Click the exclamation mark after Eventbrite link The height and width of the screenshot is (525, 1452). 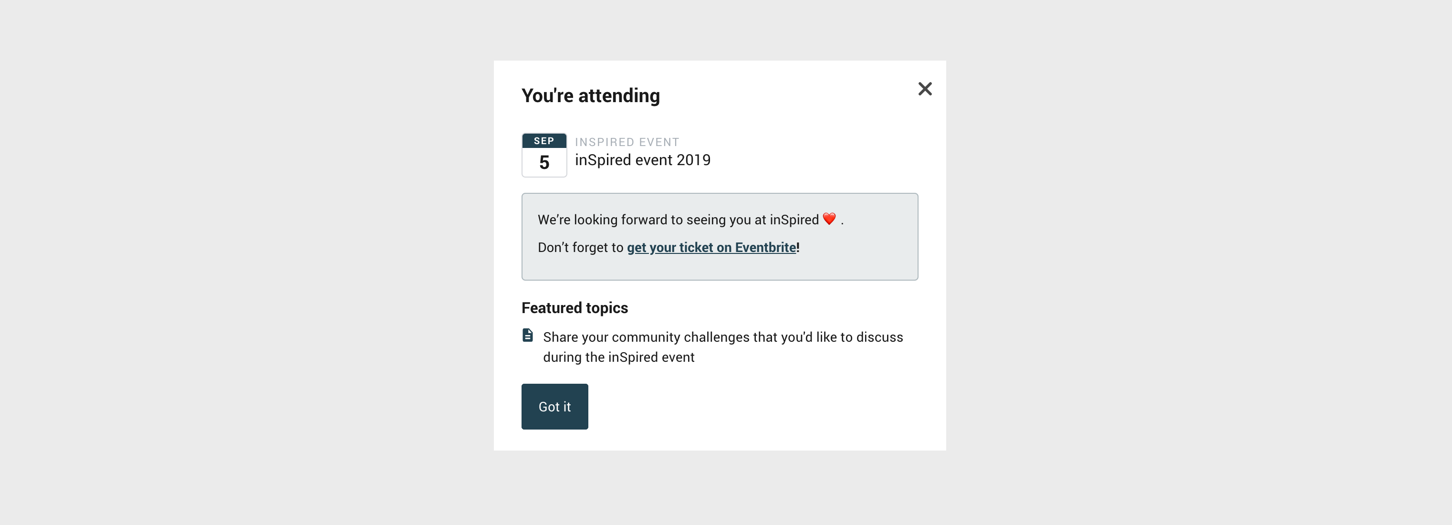798,247
